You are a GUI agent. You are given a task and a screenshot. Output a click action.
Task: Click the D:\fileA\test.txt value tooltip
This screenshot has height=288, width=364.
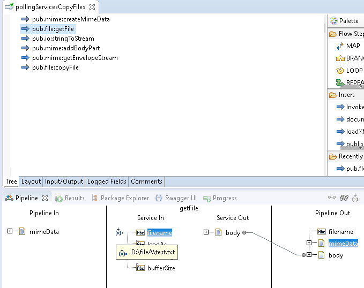pos(147,252)
